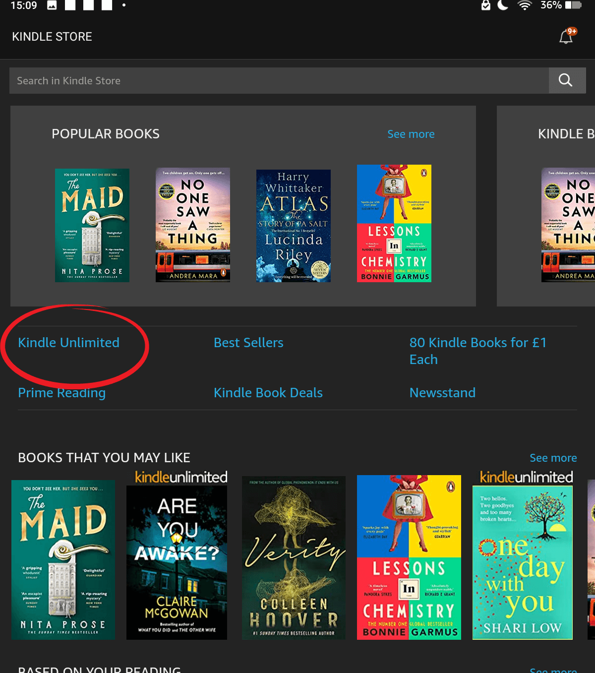The height and width of the screenshot is (673, 595).
Task: Tap the KINDLE STORE title
Action: click(52, 37)
